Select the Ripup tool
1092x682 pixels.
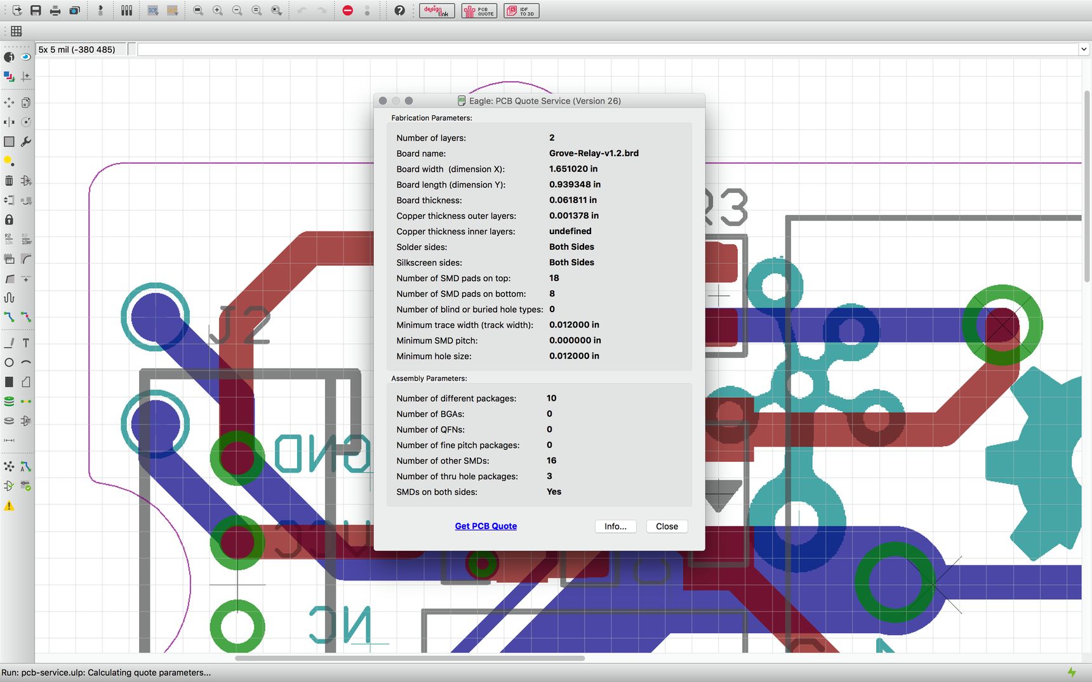26,317
